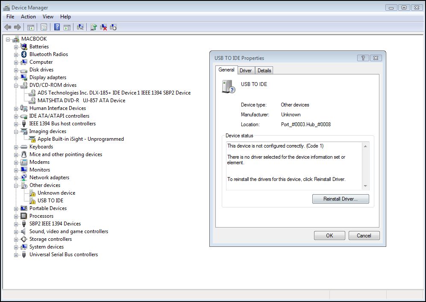The image size is (426, 302).
Task: Click the Disable device toolbar icon
Action: coord(114,27)
